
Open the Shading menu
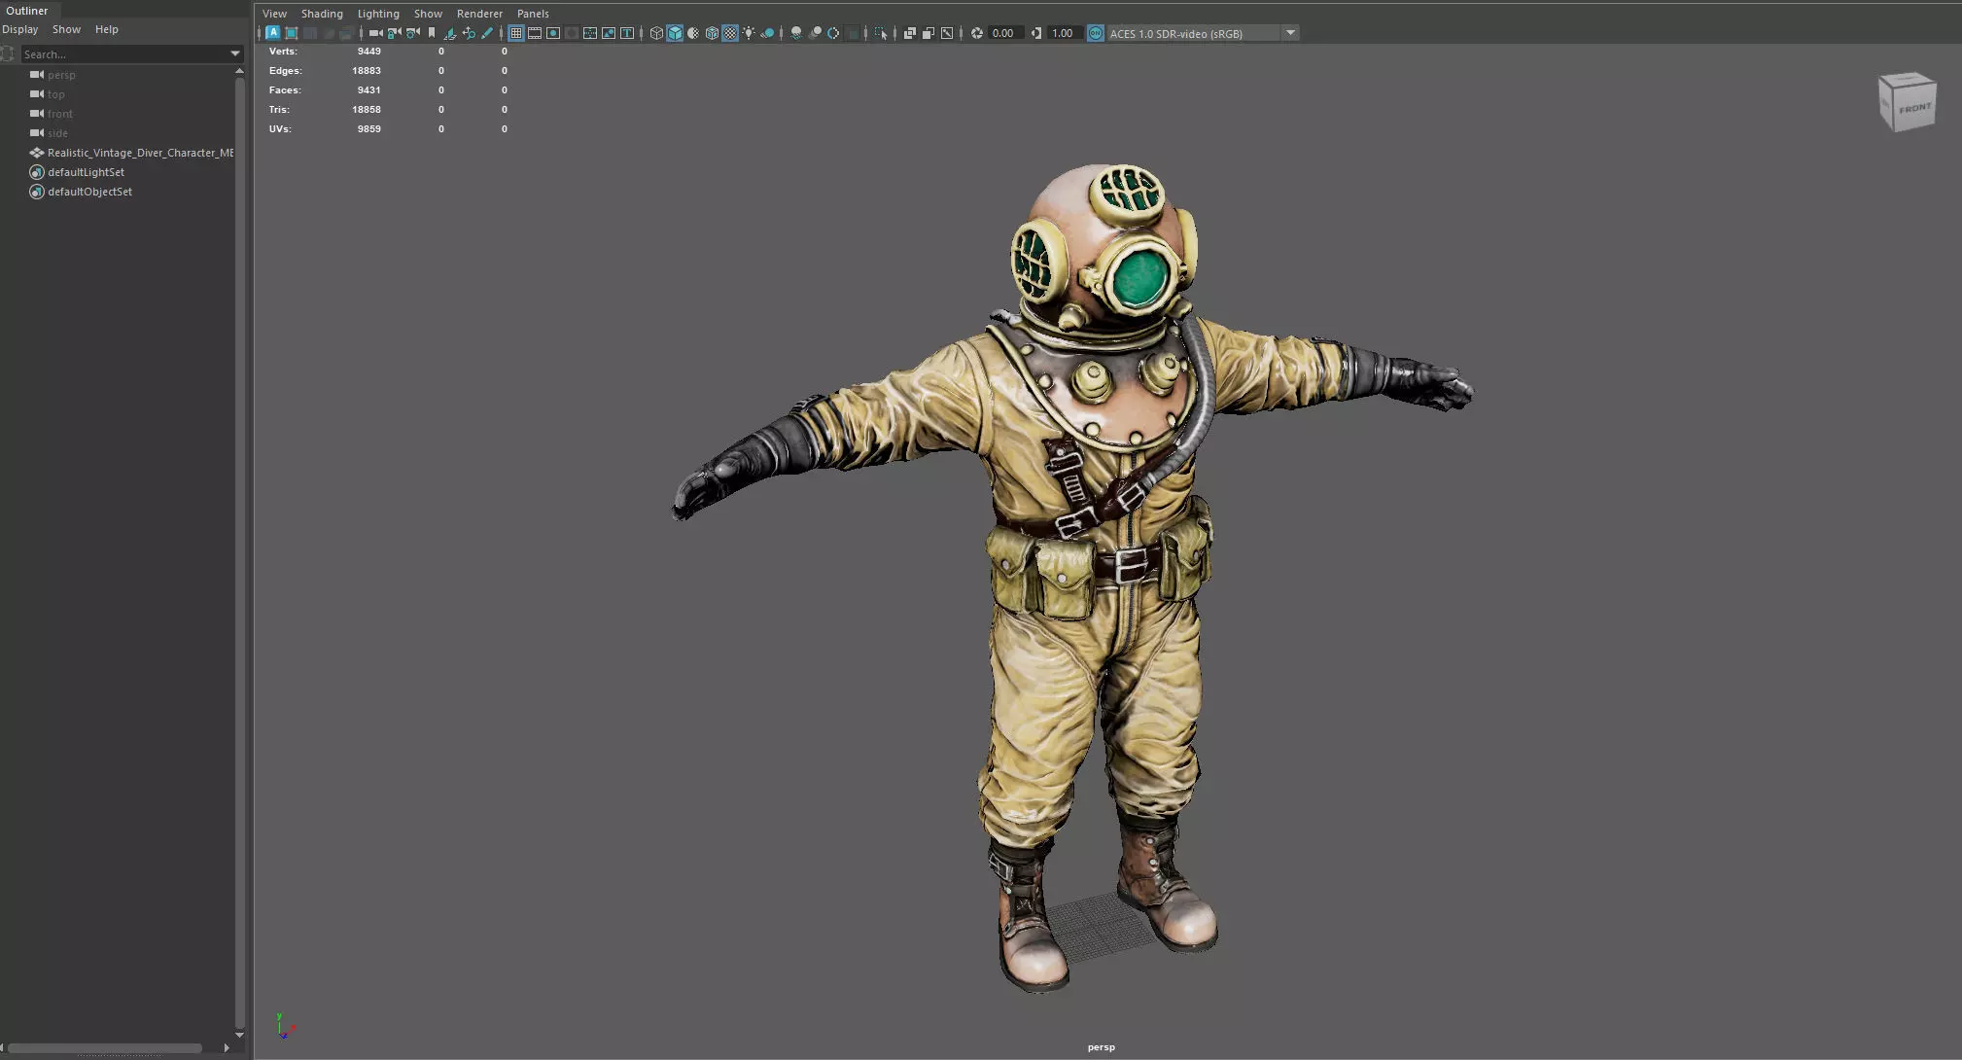pyautogui.click(x=322, y=14)
